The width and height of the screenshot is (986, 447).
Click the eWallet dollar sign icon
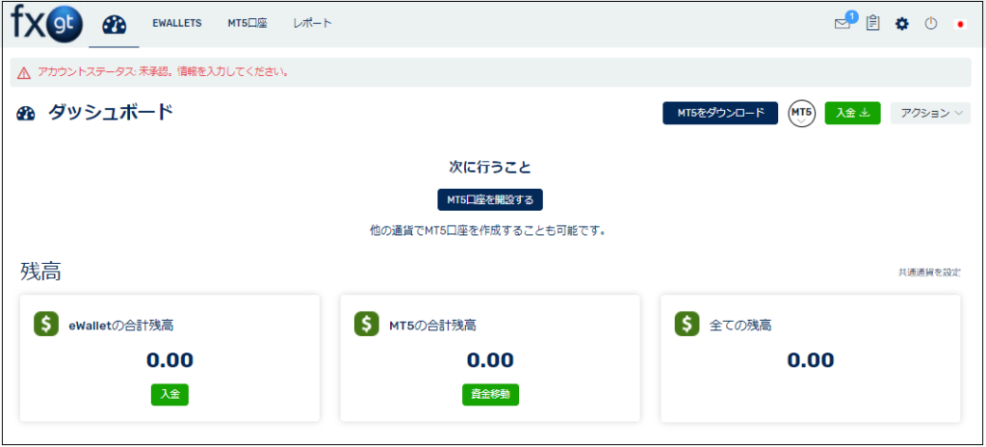click(45, 325)
